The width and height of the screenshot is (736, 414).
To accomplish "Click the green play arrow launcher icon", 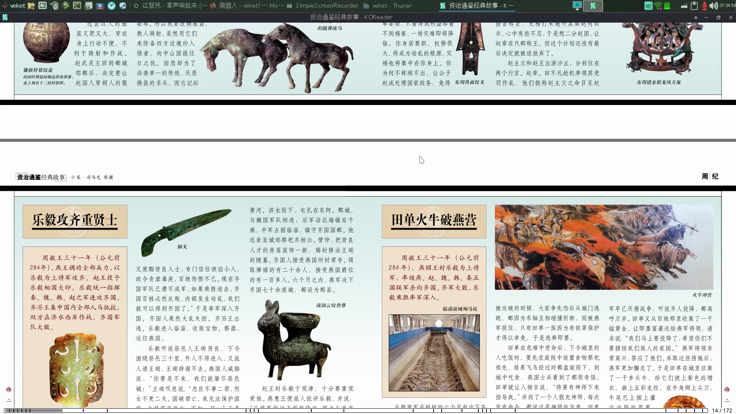I will tap(66, 6).
